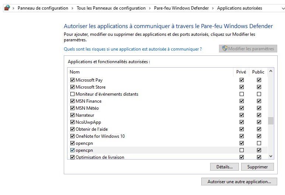
Task: Enable Public for Moniteur d'événements distants
Action: point(259,94)
